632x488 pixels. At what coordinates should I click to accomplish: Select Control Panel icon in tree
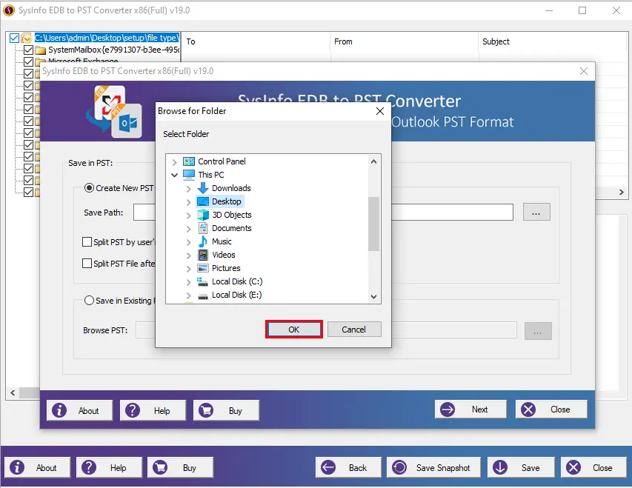point(189,161)
